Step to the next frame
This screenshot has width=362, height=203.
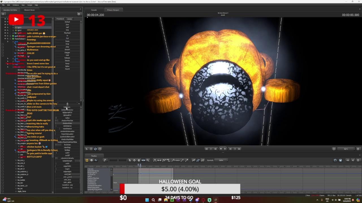tap(230, 149)
